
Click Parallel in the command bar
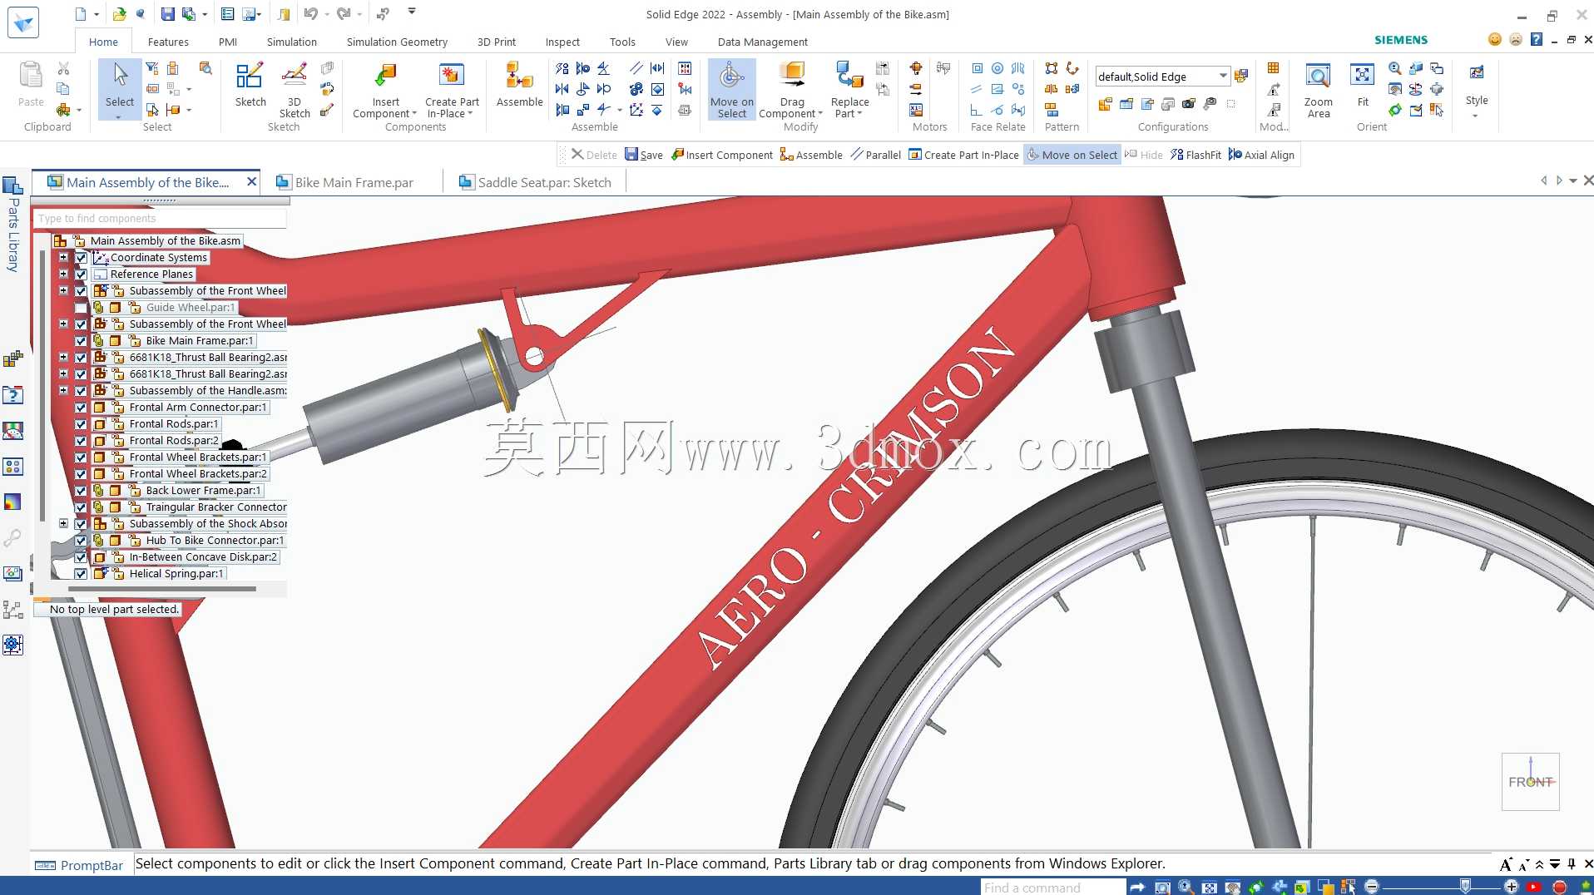(x=875, y=155)
